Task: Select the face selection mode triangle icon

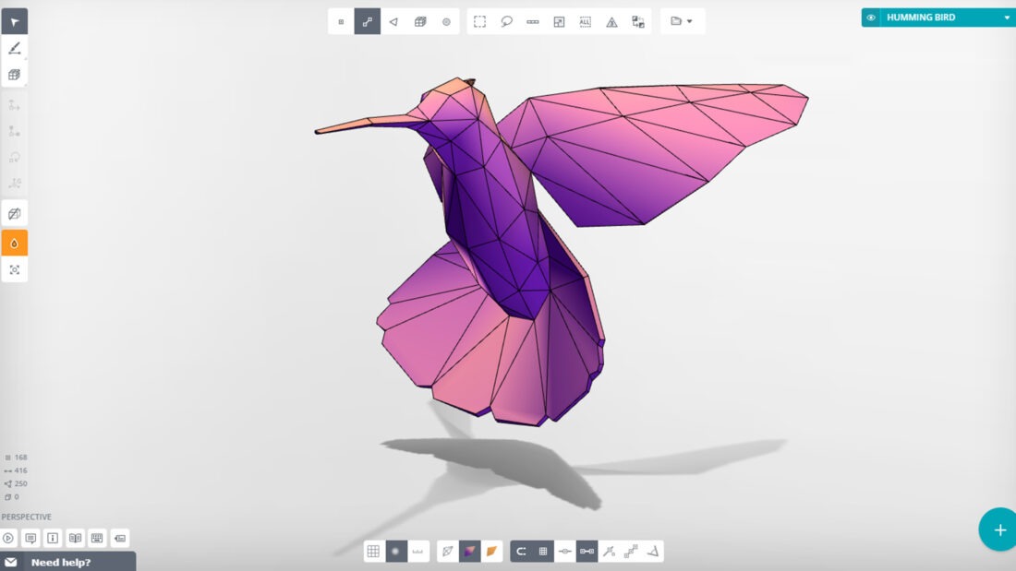Action: (x=393, y=20)
